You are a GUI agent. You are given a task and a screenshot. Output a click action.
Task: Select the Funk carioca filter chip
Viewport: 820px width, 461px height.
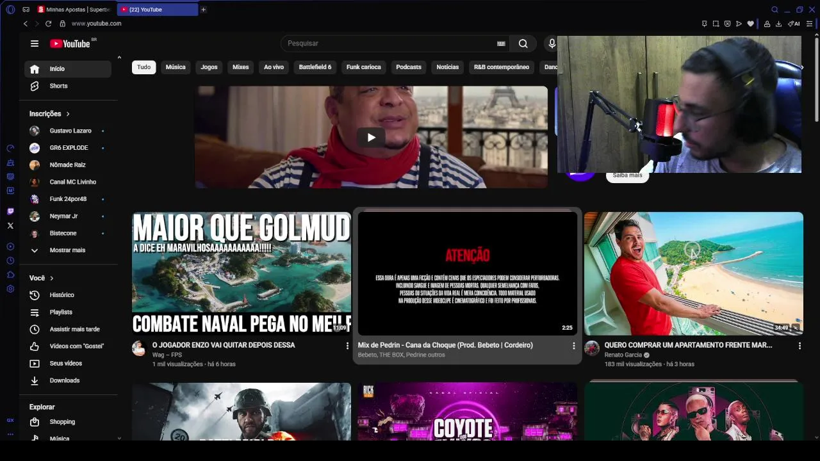point(364,67)
